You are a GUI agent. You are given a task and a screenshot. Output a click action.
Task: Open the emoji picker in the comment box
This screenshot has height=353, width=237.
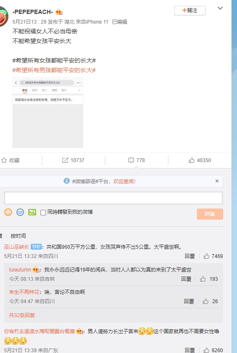point(8,212)
